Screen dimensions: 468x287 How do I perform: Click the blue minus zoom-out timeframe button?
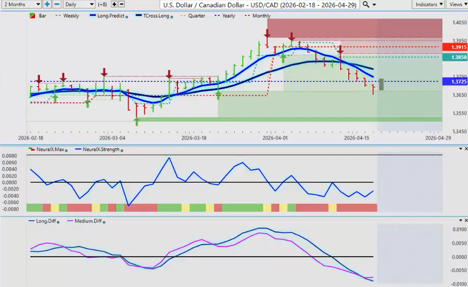coord(56,4)
